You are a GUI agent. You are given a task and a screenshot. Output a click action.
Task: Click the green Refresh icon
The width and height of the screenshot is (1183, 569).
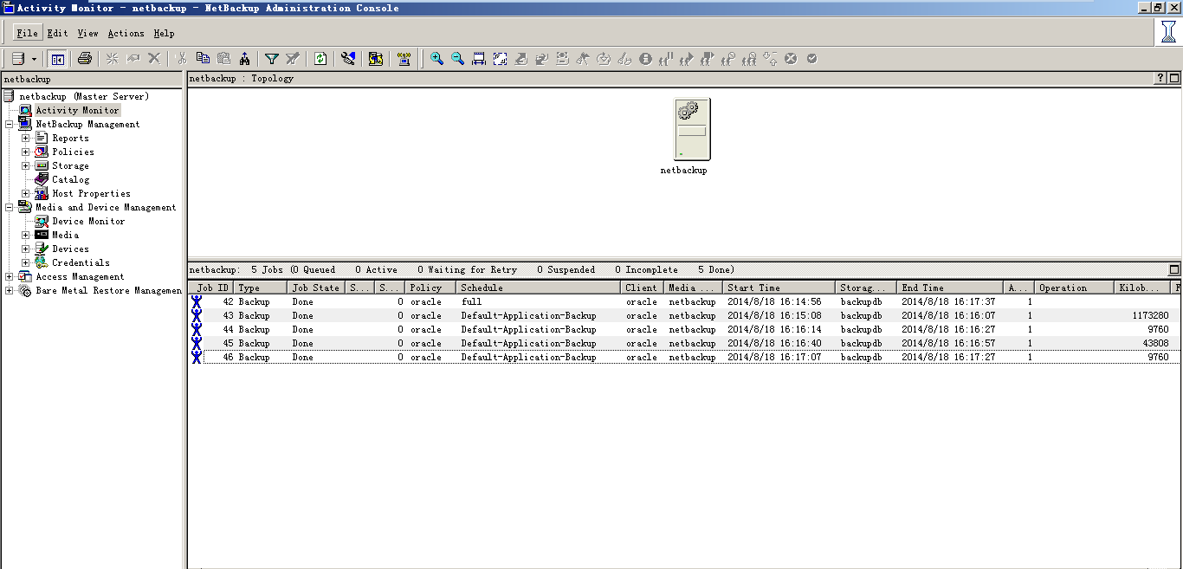[x=320, y=59]
